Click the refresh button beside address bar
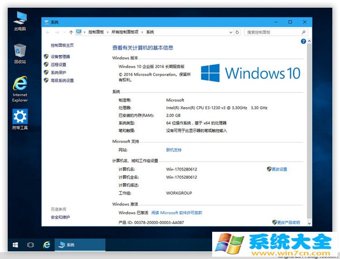Viewport: 340px width, 259px height. 237,32
